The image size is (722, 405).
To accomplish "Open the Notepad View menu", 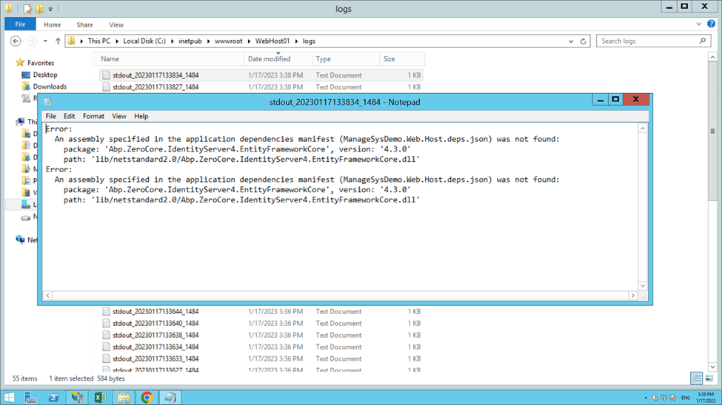I will (x=118, y=116).
